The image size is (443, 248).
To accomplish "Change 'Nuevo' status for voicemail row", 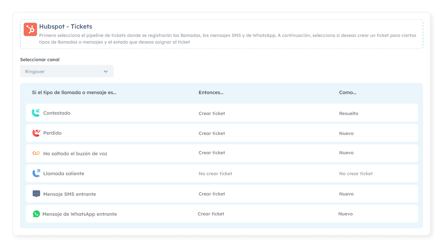I will [346, 153].
